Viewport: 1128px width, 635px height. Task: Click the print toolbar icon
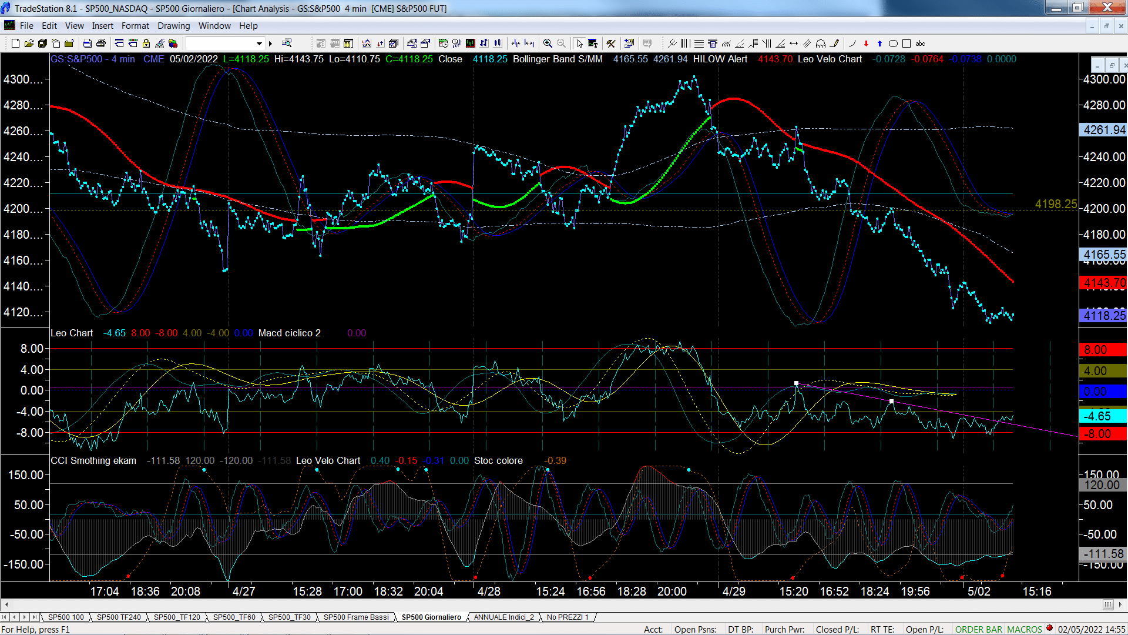tap(100, 44)
